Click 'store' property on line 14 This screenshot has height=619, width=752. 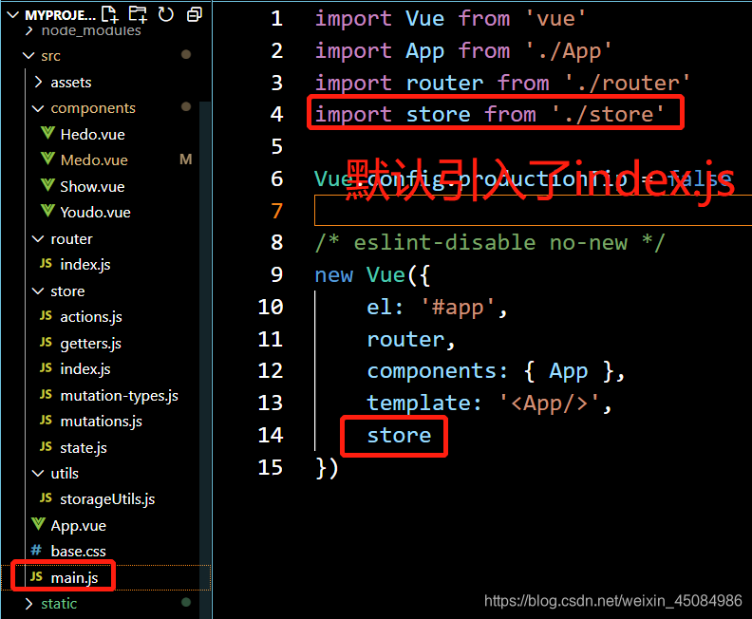click(399, 436)
